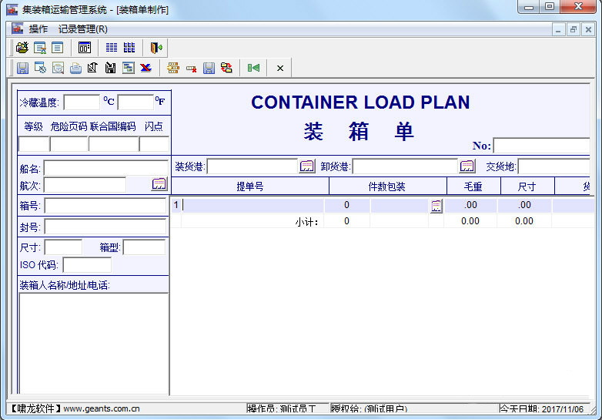This screenshot has height=420, width=602.
Task: Click the plain list document icon
Action: point(58,48)
